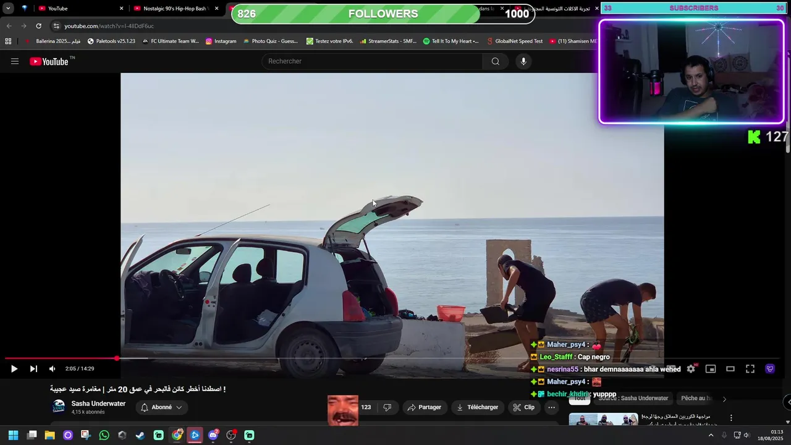The width and height of the screenshot is (791, 445).
Task: Open the Chrome apps grid in bookmarks bar
Action: [8, 41]
